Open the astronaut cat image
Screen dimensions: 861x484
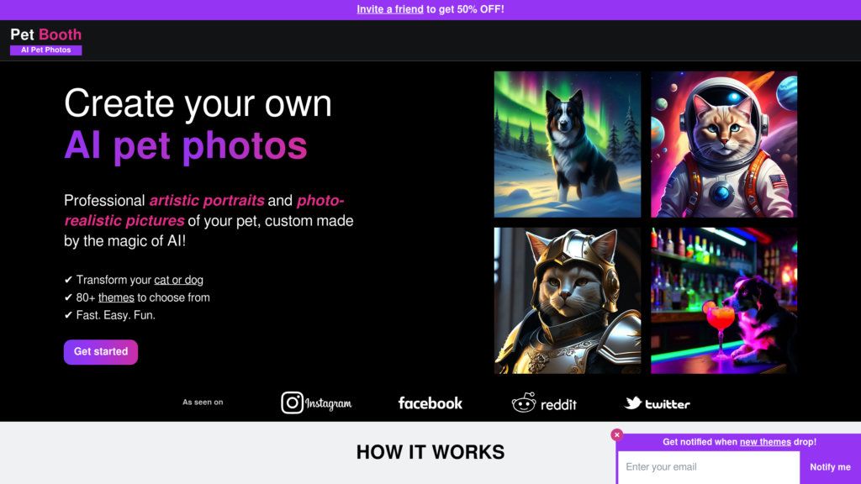click(724, 145)
